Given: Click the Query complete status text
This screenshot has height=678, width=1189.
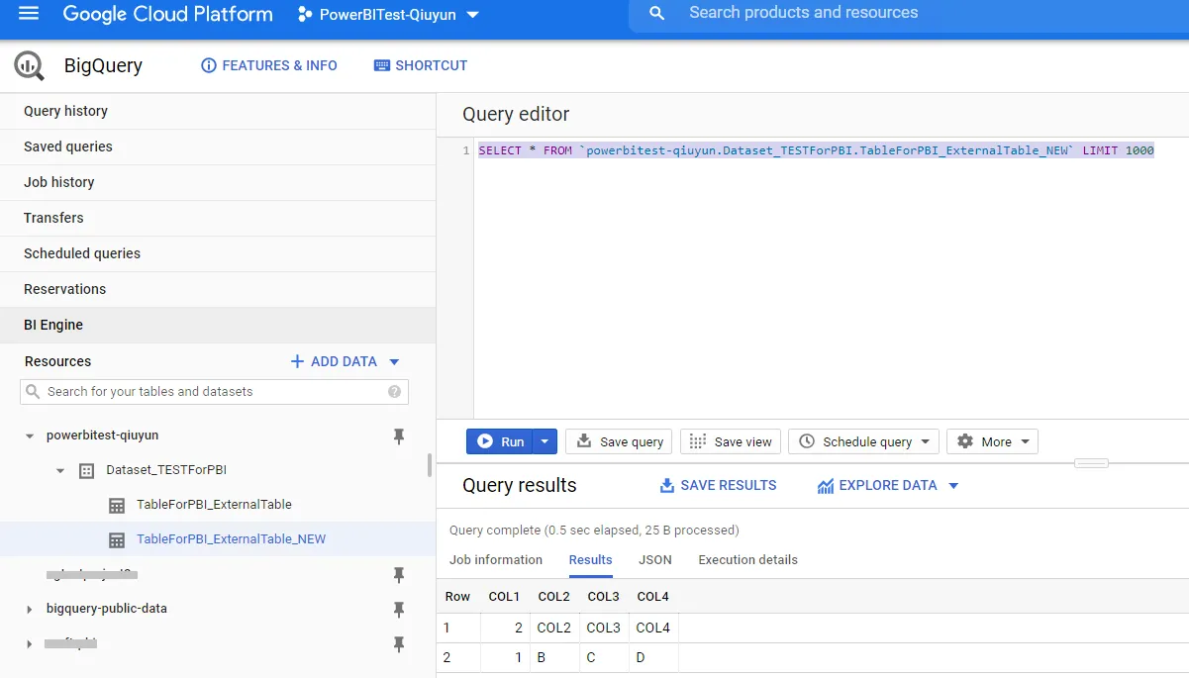Looking at the screenshot, I should [594, 531].
